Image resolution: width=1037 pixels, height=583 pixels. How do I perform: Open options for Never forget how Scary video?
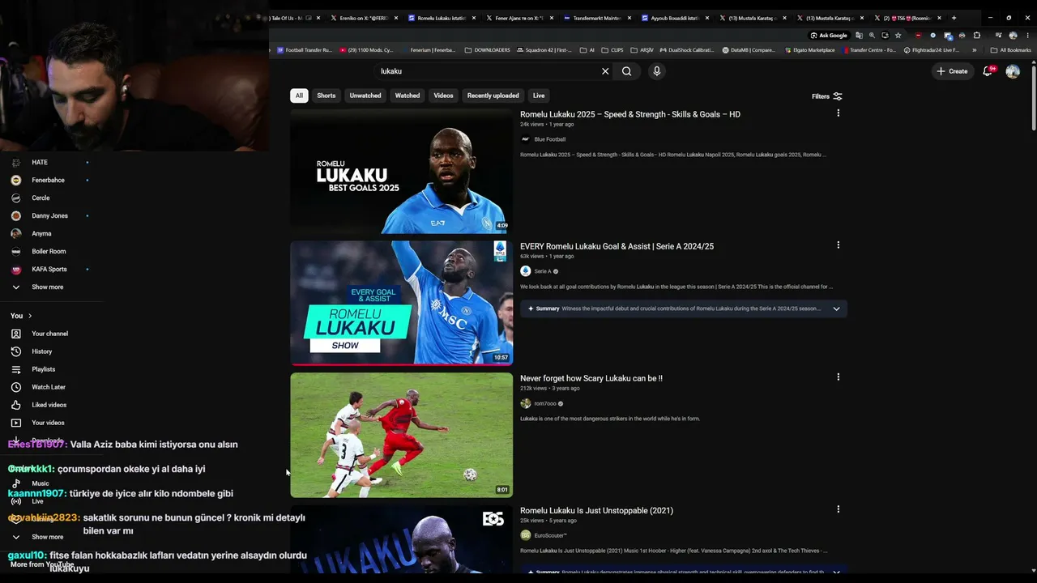pos(838,377)
